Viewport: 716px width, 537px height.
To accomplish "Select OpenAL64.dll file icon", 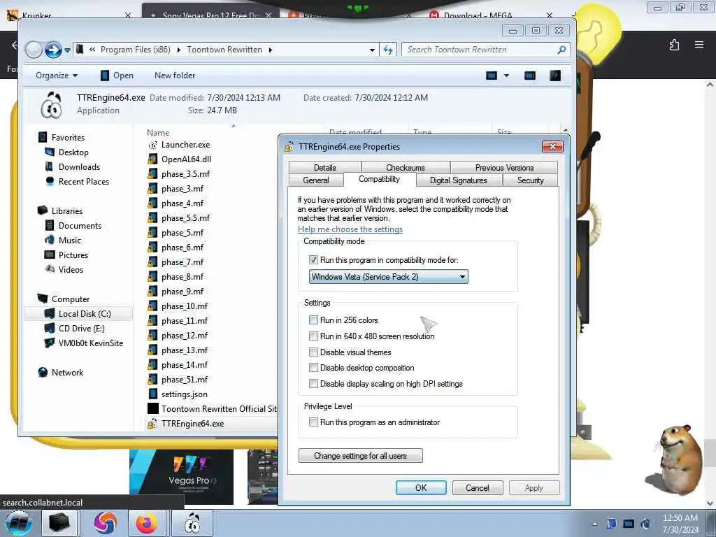I will [x=152, y=159].
